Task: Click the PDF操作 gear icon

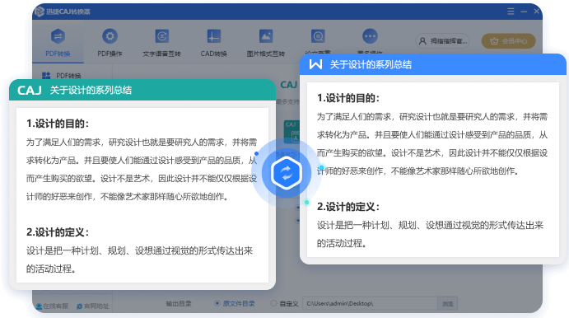Action: tap(110, 36)
